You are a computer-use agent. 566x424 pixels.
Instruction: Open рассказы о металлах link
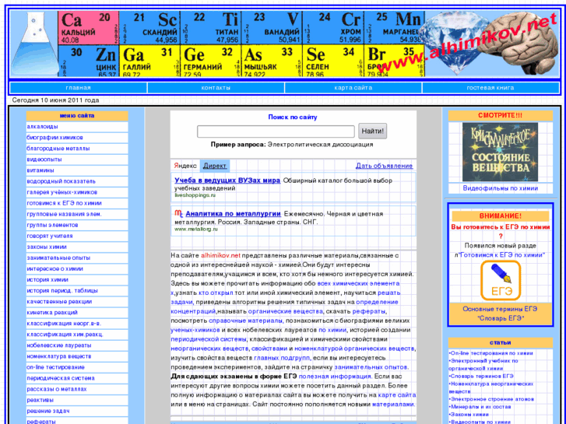pos(57,389)
